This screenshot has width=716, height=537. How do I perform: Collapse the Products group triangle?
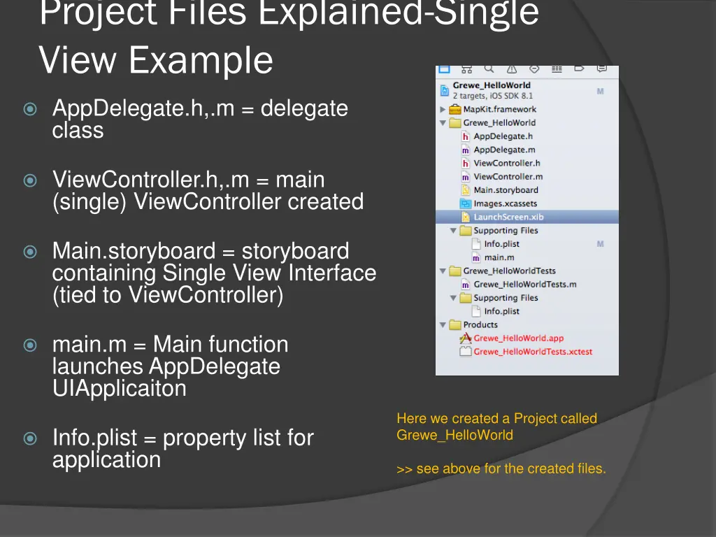coord(443,324)
